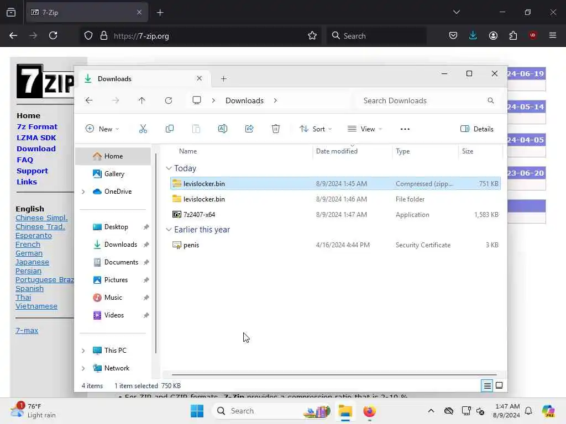Open the View layout dropdown

click(x=365, y=129)
